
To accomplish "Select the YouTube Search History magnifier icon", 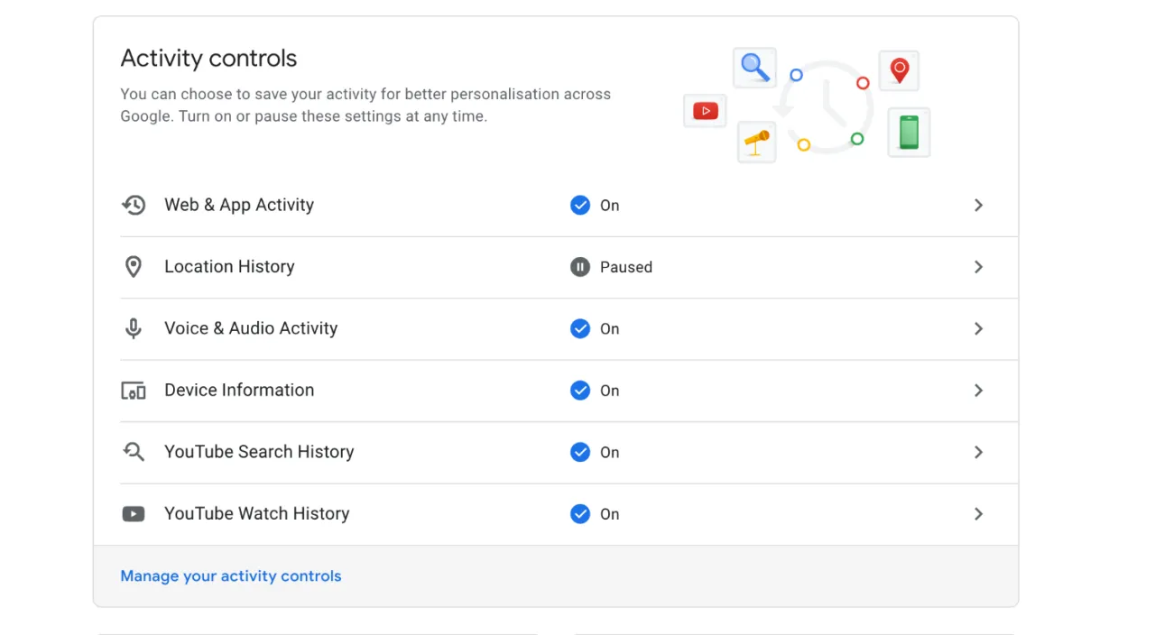I will coord(134,452).
